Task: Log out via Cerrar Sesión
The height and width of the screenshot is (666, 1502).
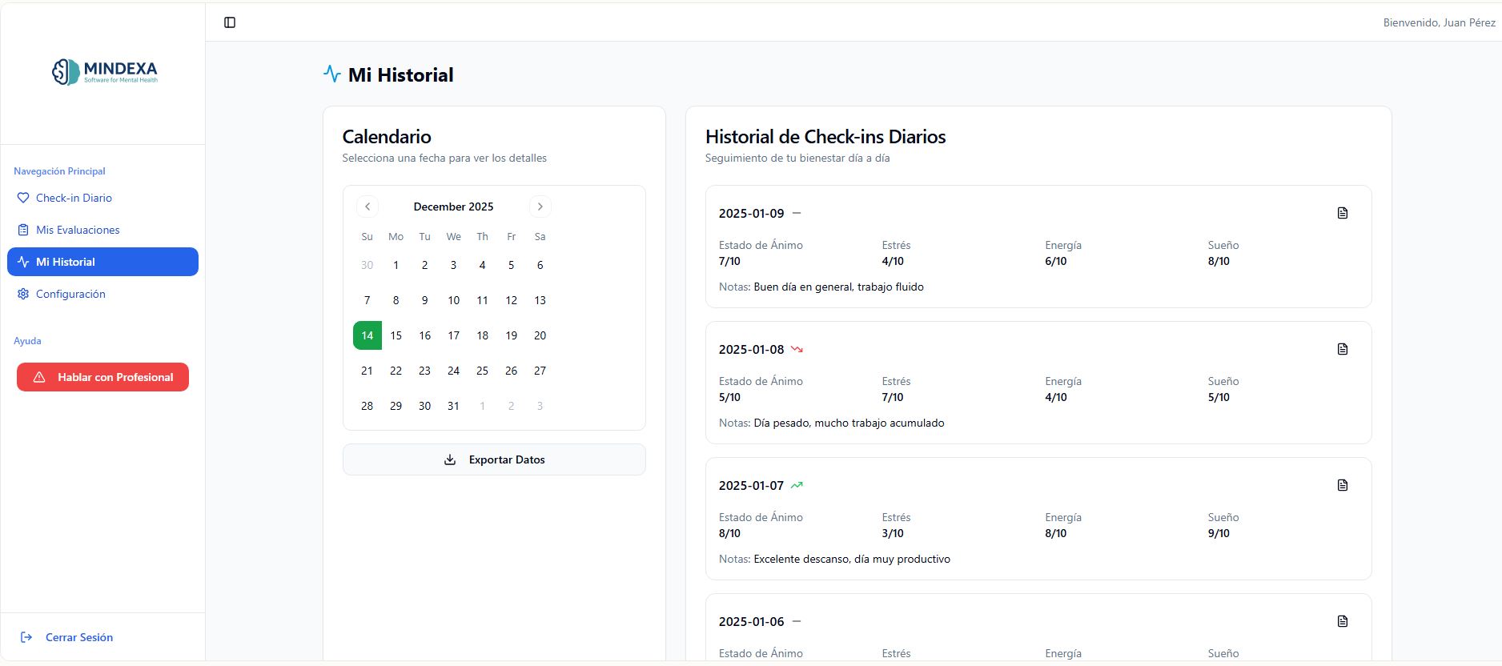Action: (78, 637)
